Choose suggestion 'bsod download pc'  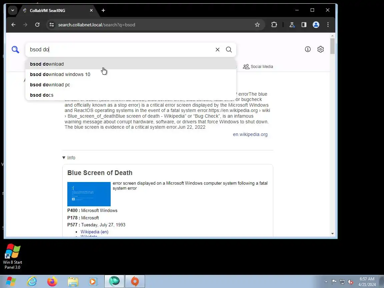131,85
